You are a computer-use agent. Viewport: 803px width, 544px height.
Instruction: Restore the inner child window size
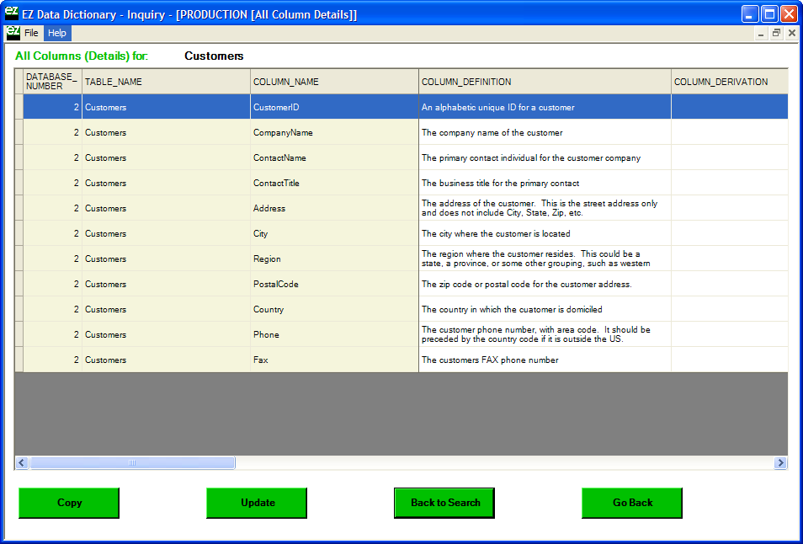[776, 33]
